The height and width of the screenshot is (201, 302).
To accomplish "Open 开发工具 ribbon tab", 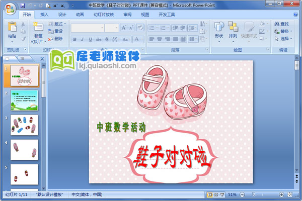I will coord(167,15).
